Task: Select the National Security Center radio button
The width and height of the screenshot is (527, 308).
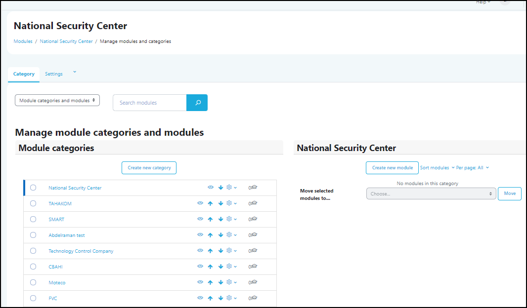Action: (x=33, y=188)
